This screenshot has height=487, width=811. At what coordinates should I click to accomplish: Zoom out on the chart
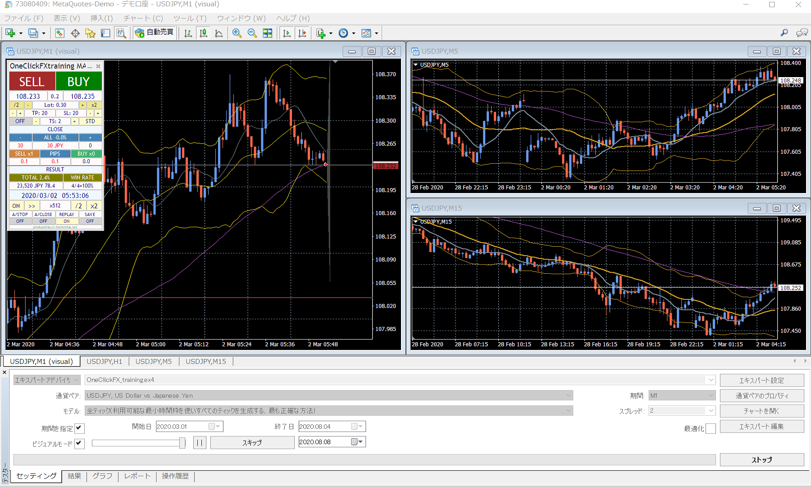pyautogui.click(x=252, y=33)
